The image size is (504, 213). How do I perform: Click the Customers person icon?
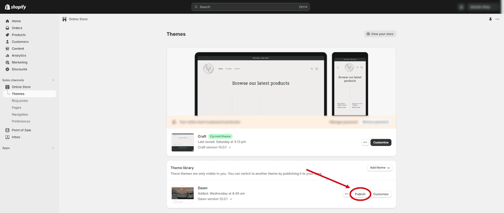click(x=7, y=42)
